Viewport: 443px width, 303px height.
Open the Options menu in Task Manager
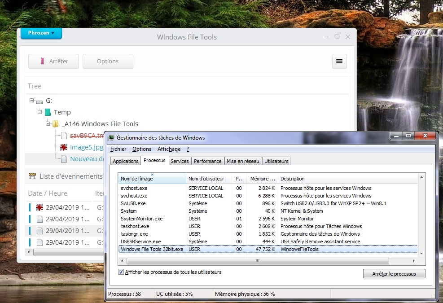pos(142,149)
